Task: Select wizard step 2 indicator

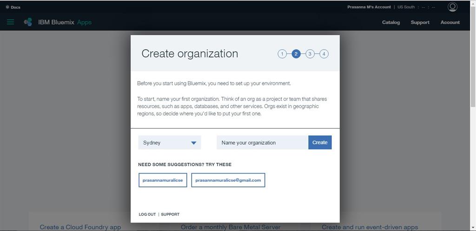Action: pos(296,54)
